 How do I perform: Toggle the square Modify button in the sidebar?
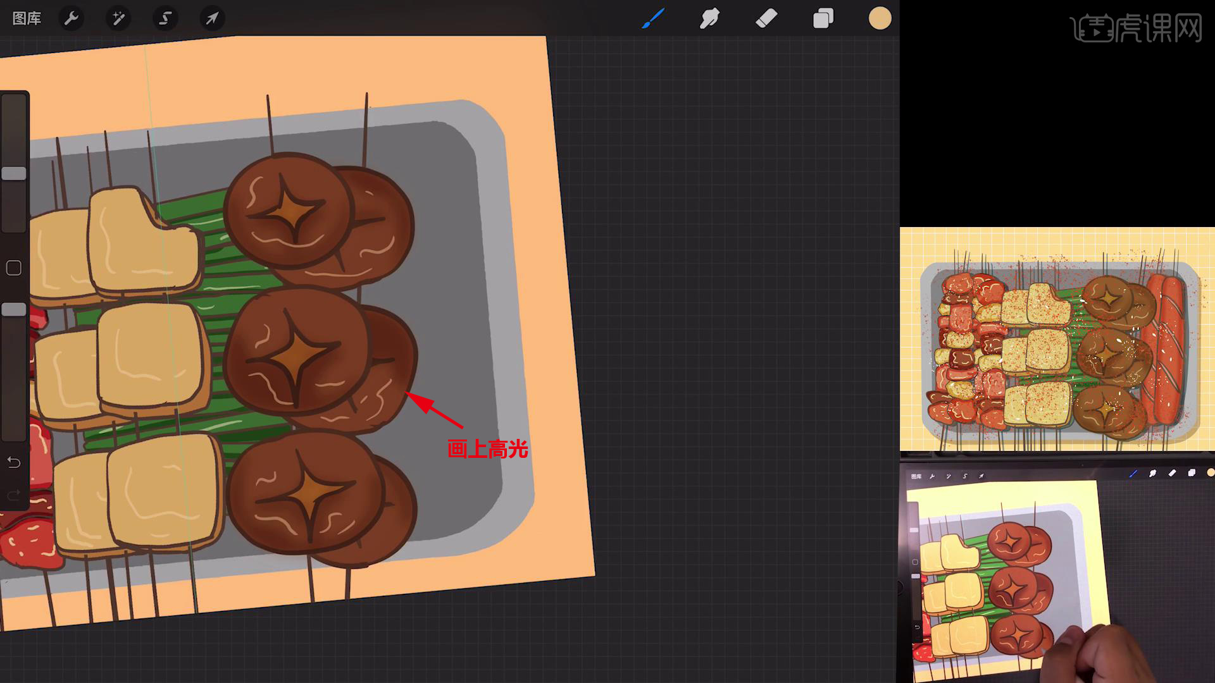pyautogui.click(x=14, y=268)
